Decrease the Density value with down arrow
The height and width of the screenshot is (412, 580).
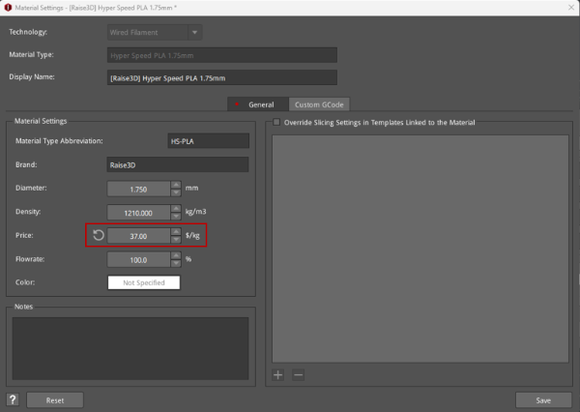(175, 216)
